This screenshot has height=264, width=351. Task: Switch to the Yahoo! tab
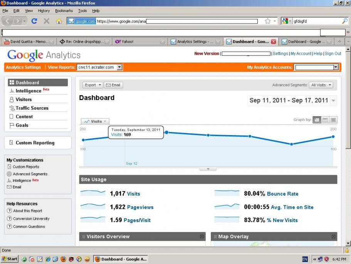click(x=140, y=42)
